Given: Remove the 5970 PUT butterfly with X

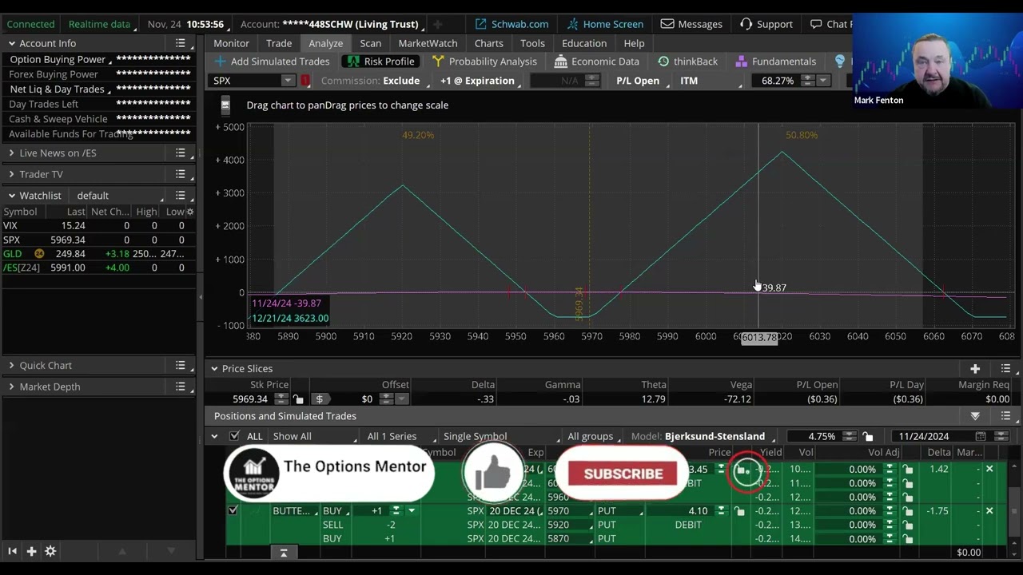Looking at the screenshot, I should [989, 510].
